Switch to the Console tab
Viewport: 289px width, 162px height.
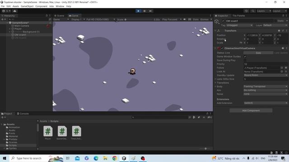(x=23, y=114)
